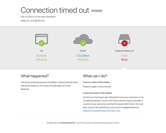
Task: Click the host server drive icon
Action: (124, 39)
